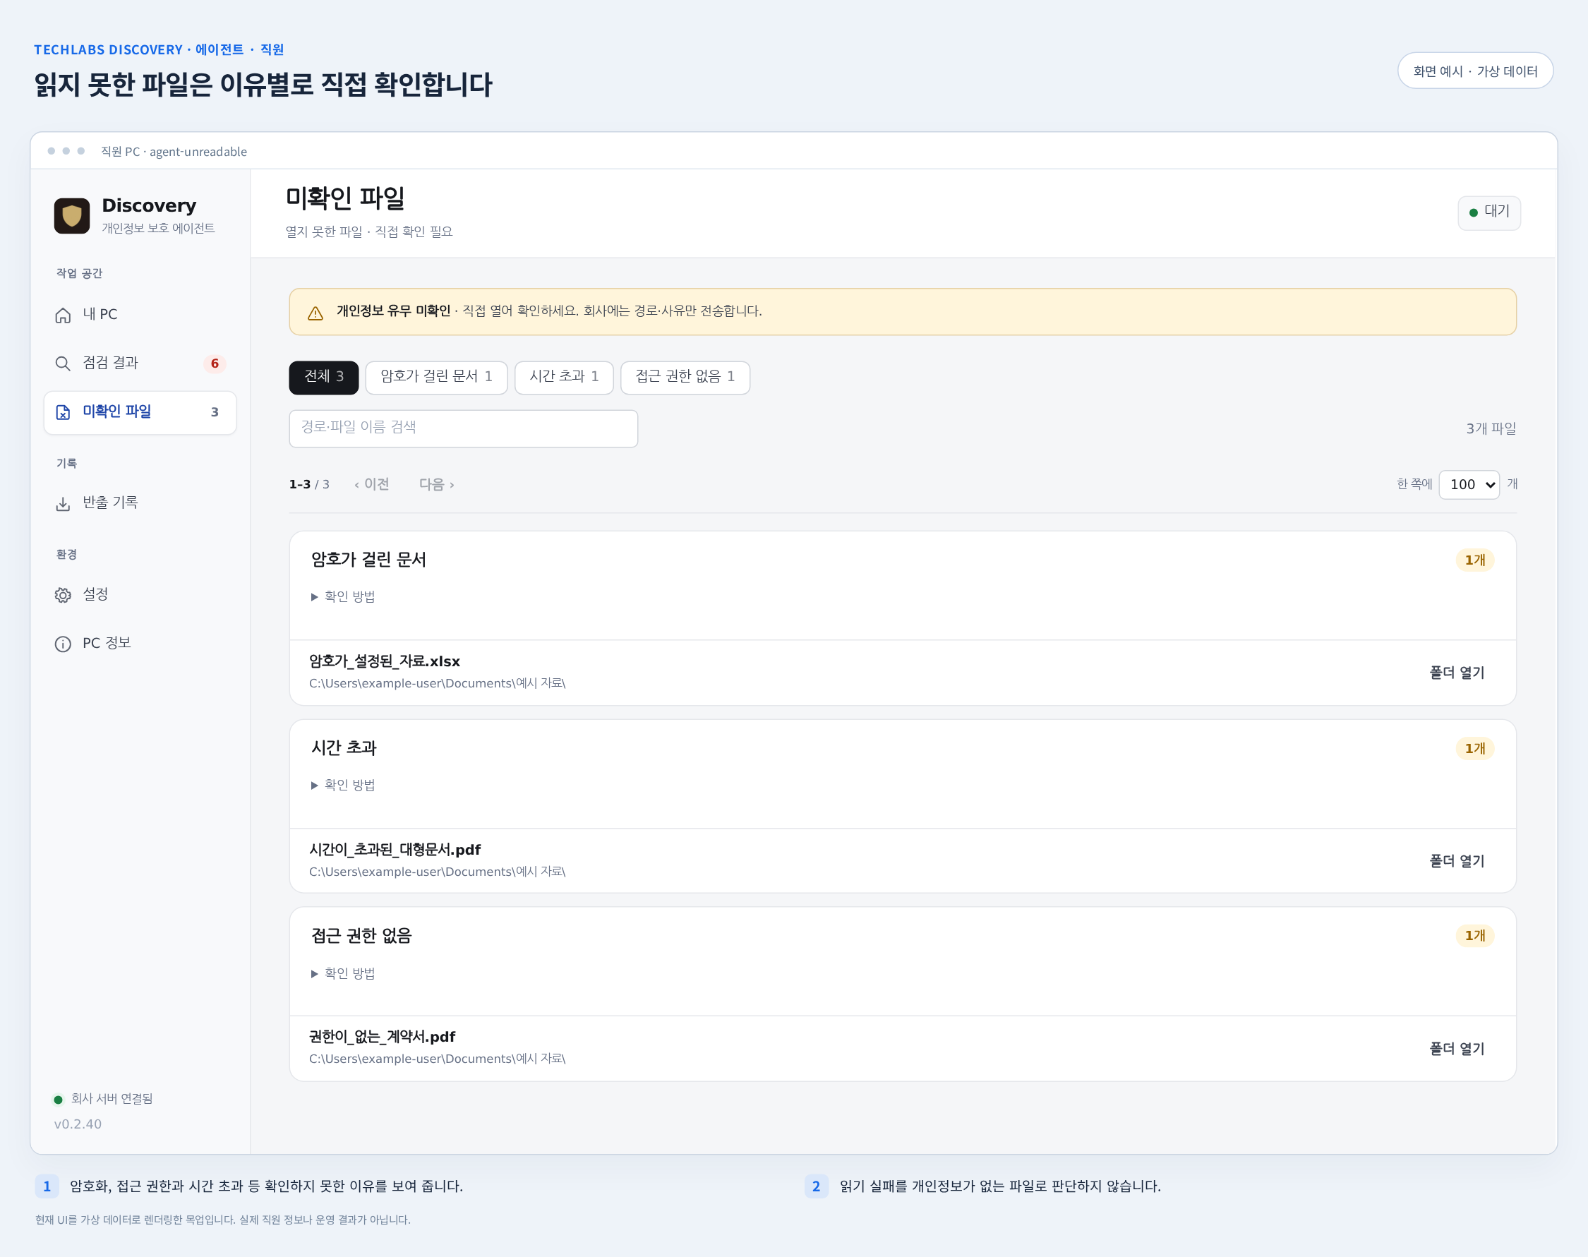
Task: Open the 100 per-page dropdown
Action: (1469, 484)
